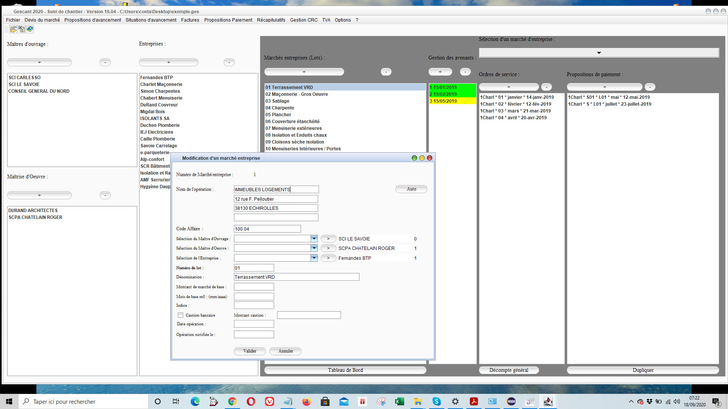The width and height of the screenshot is (728, 409).
Task: Open the help book toolbar icon
Action: [30, 29]
